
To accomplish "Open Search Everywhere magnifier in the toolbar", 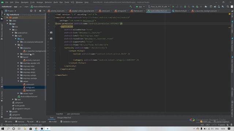I will [228, 7].
